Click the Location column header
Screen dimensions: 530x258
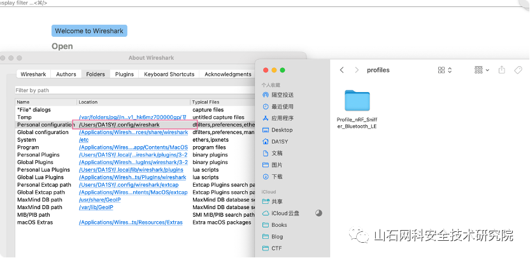134,102
